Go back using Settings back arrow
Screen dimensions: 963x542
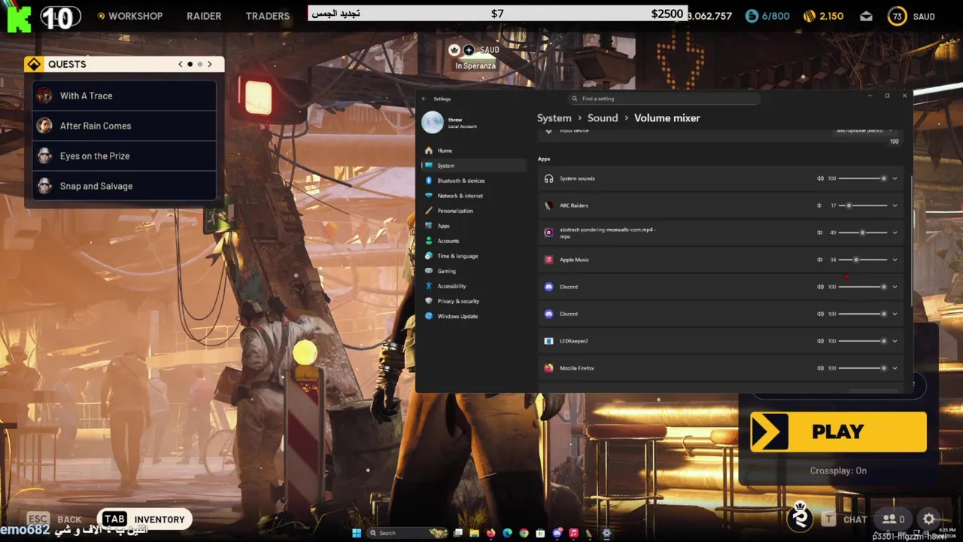(x=424, y=99)
